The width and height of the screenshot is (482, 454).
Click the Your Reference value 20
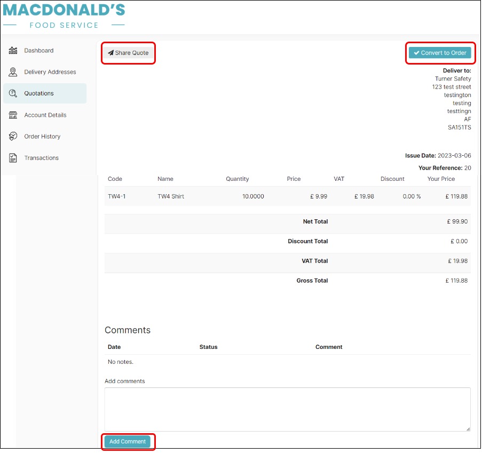point(467,168)
